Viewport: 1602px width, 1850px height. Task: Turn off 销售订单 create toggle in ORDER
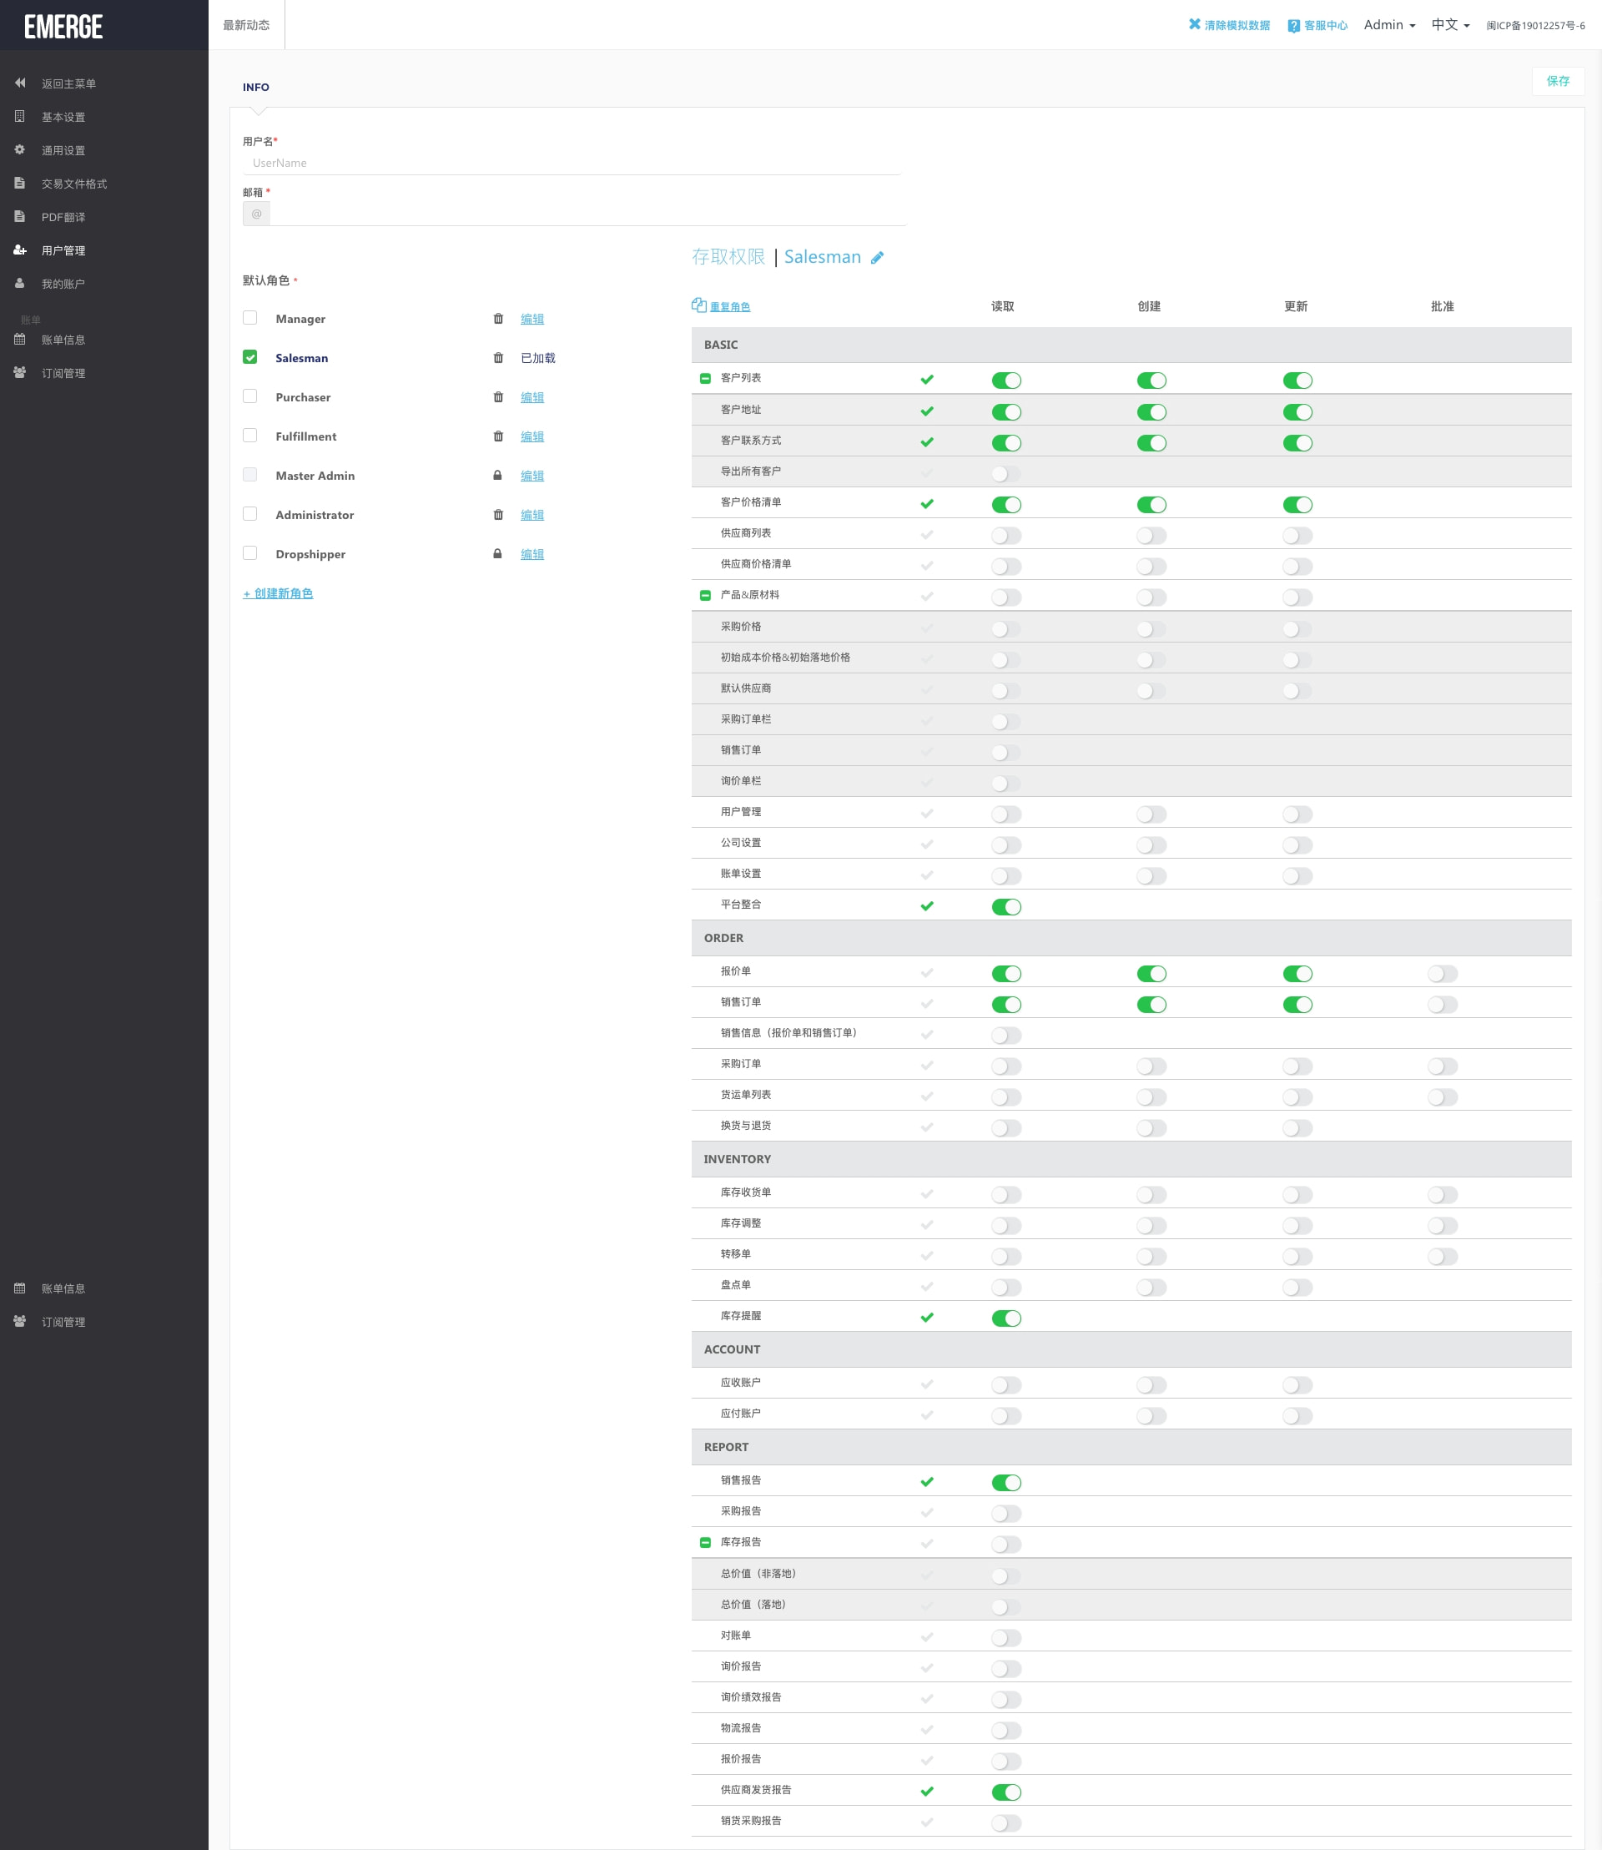tap(1151, 1005)
